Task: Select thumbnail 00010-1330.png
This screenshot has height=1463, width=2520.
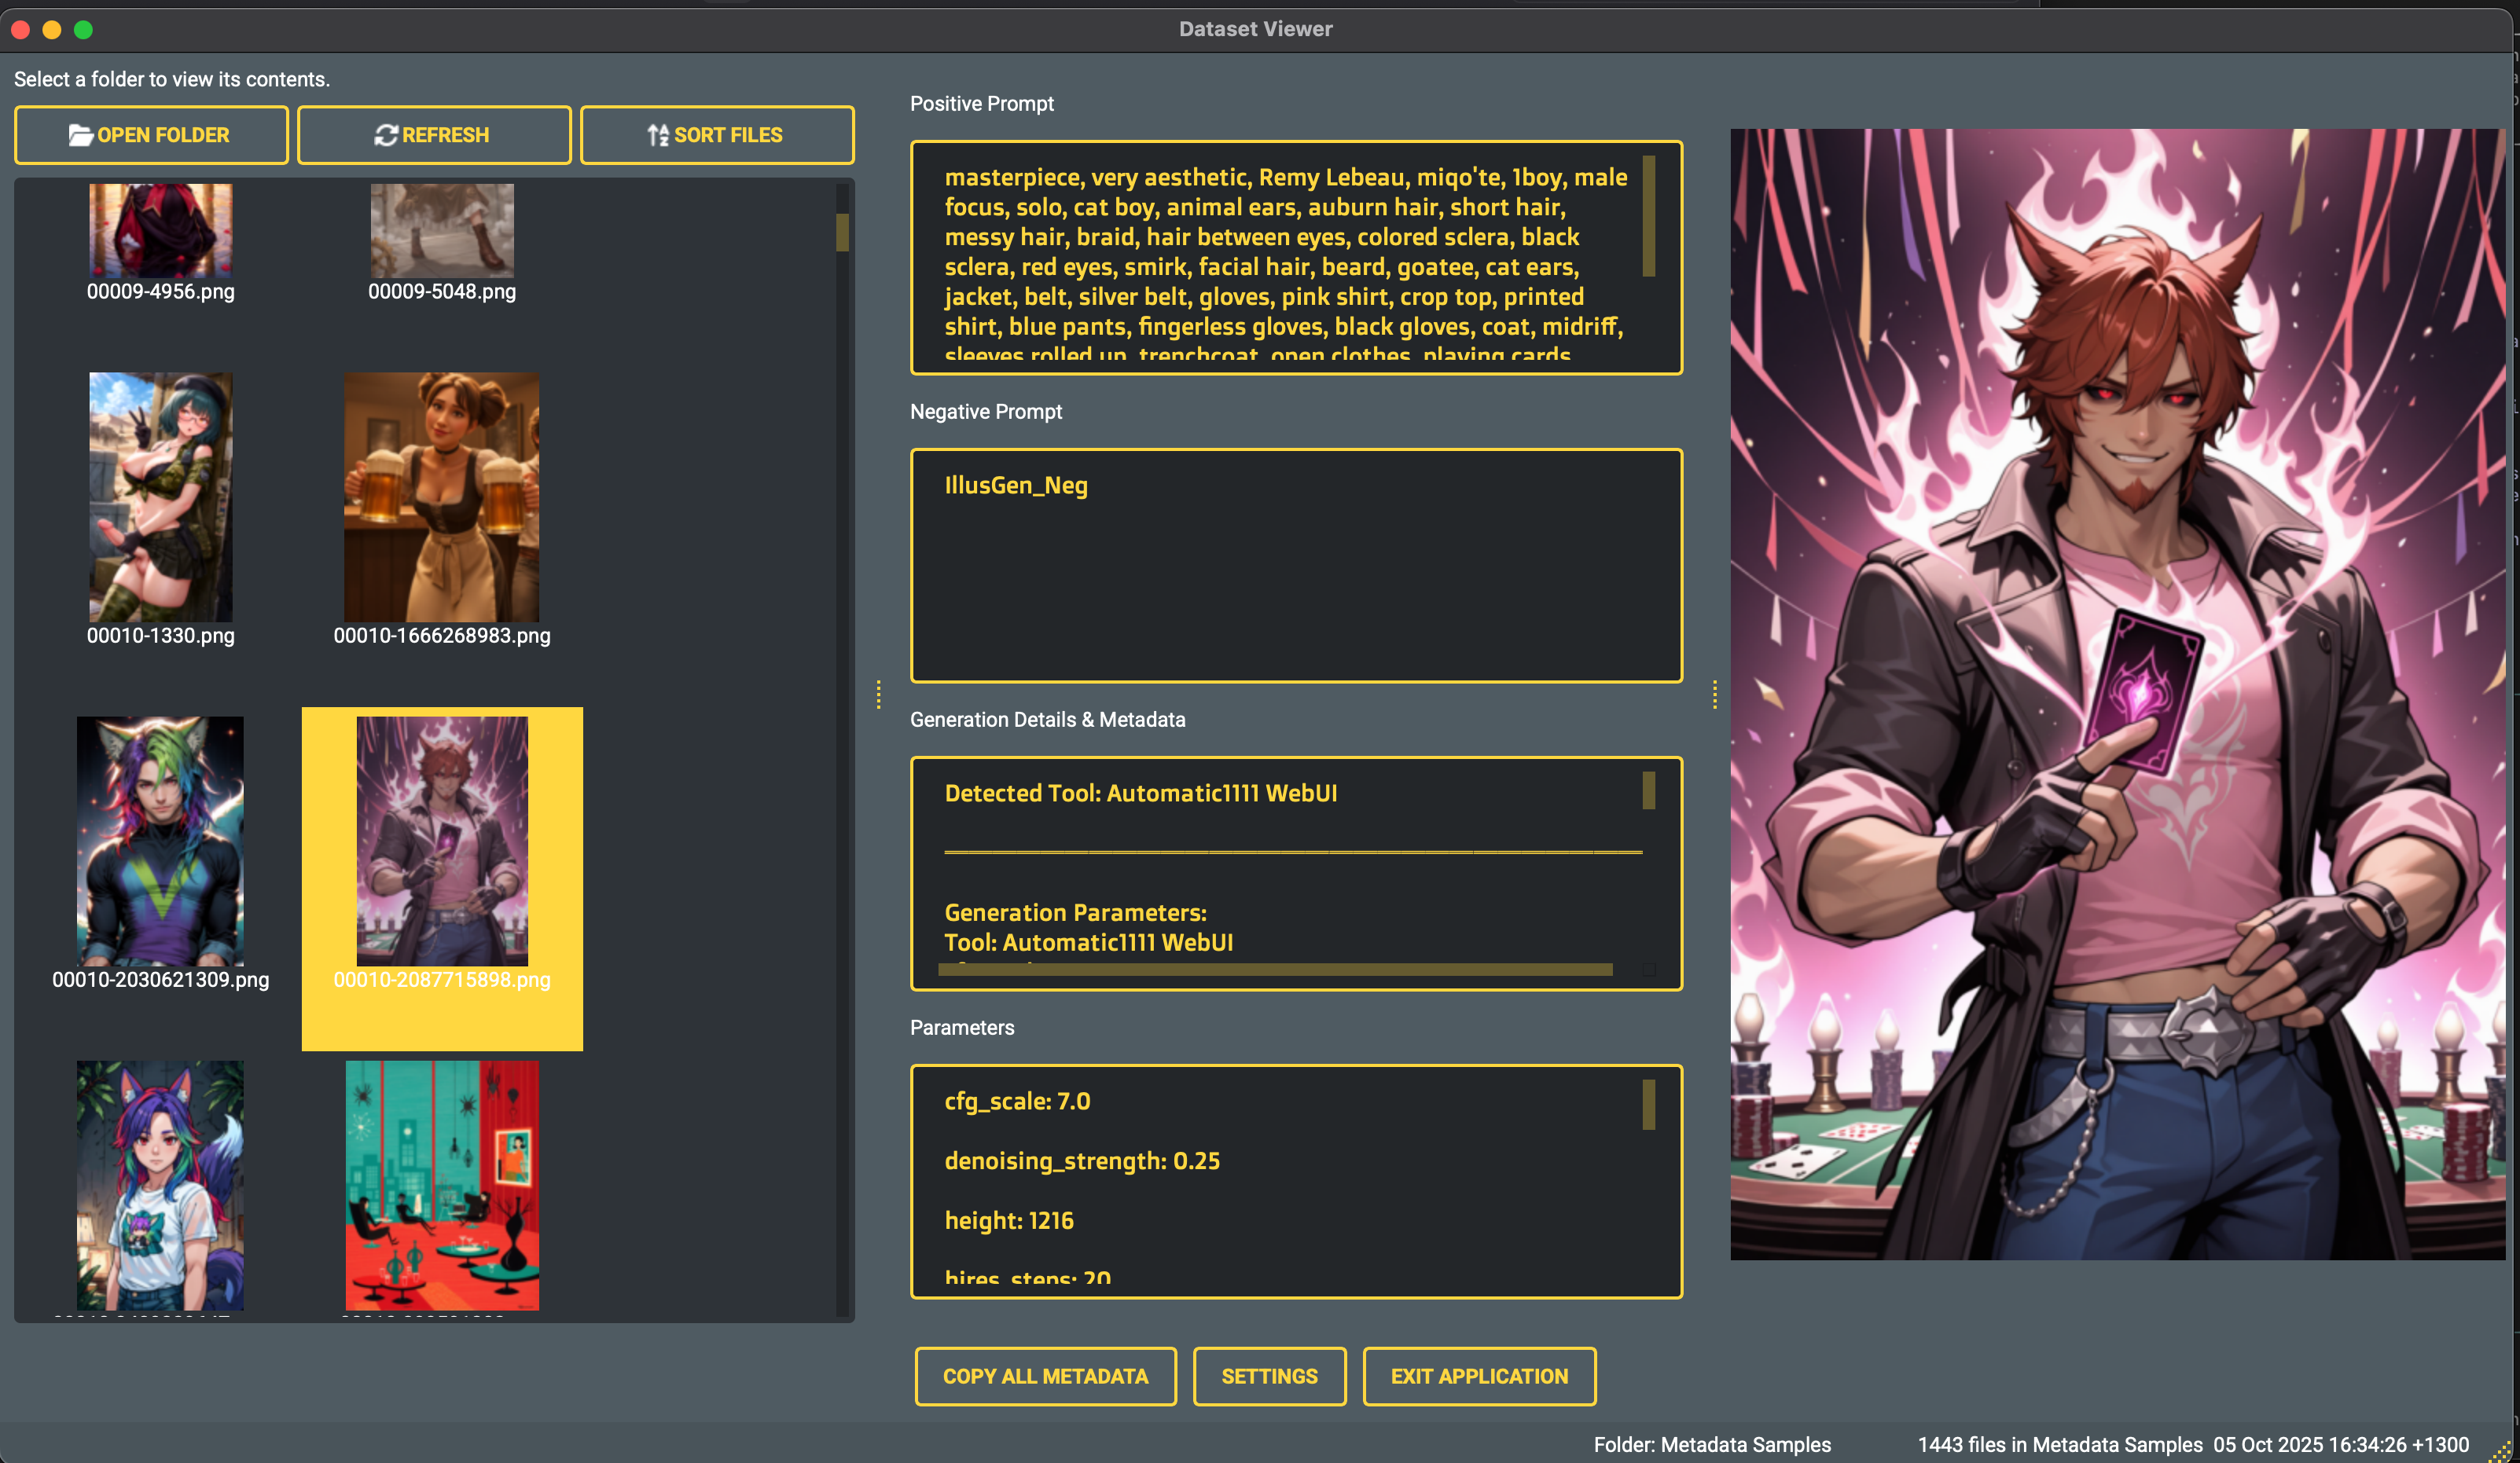Action: coord(161,497)
